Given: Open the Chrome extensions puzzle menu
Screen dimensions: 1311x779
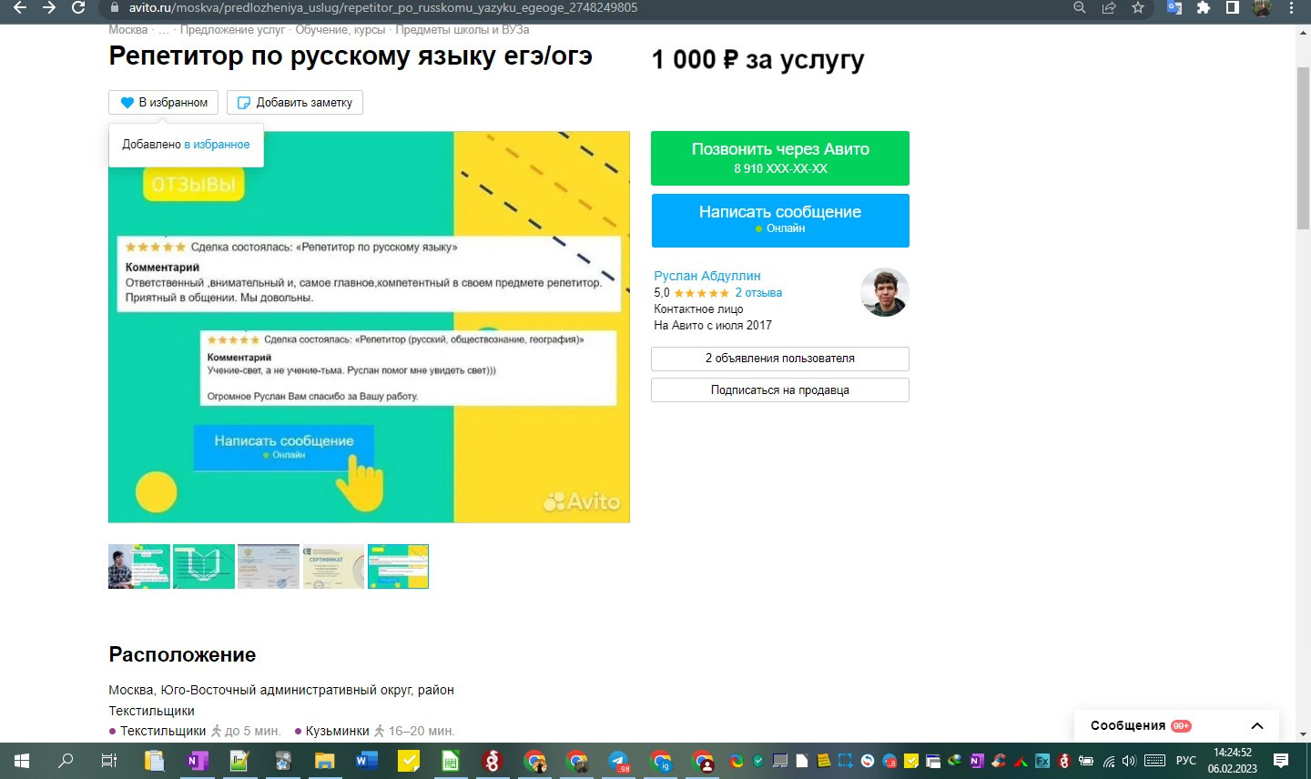Looking at the screenshot, I should (x=1204, y=7).
